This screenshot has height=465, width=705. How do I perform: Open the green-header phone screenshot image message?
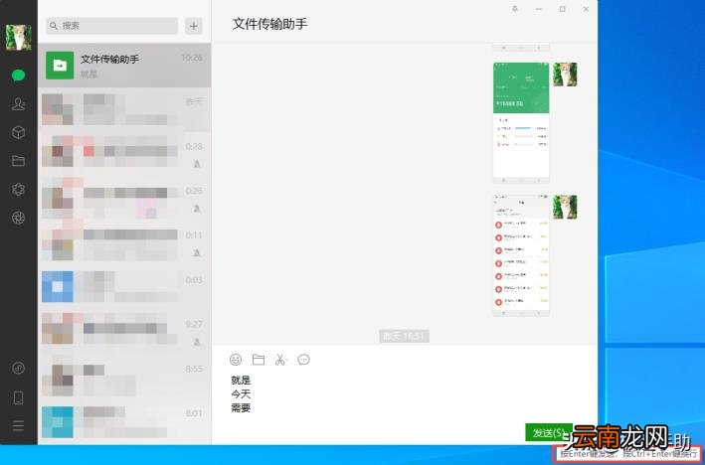521,123
